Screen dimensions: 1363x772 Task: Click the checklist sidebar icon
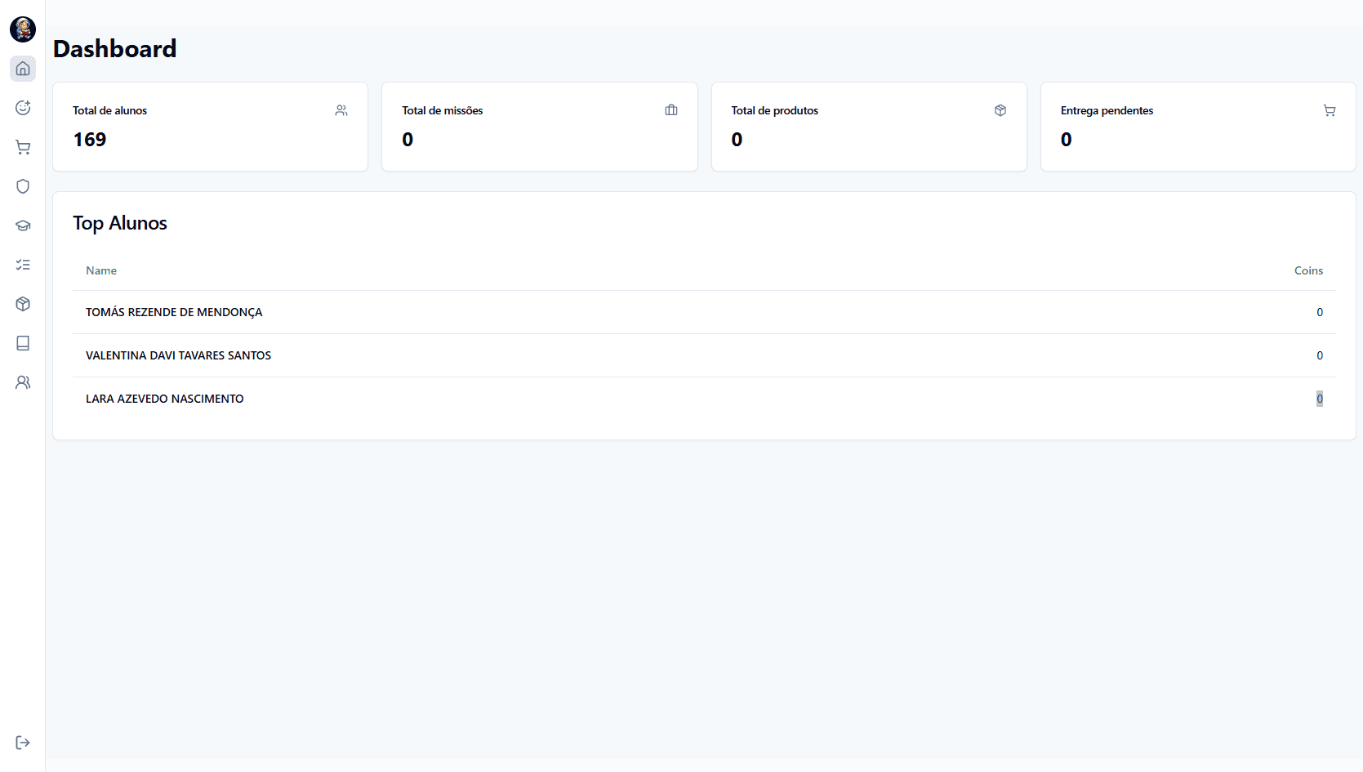coord(23,265)
